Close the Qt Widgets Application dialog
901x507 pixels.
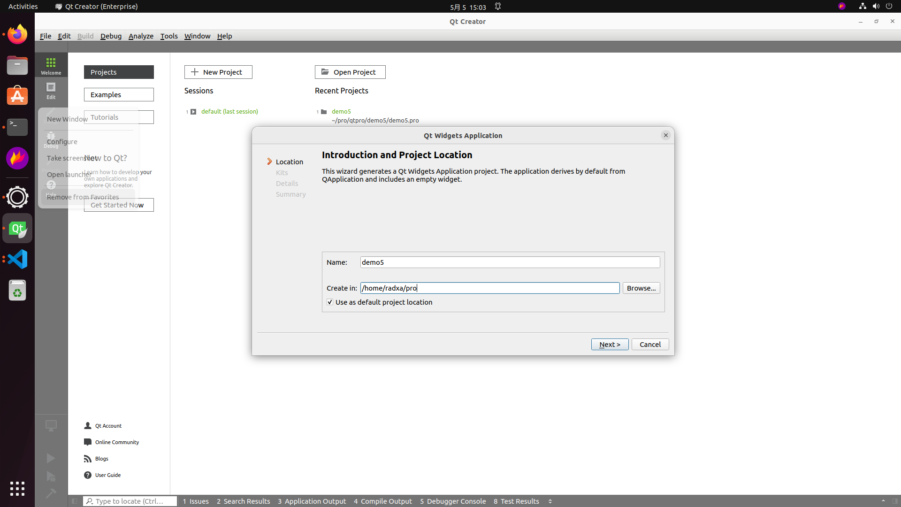665,135
